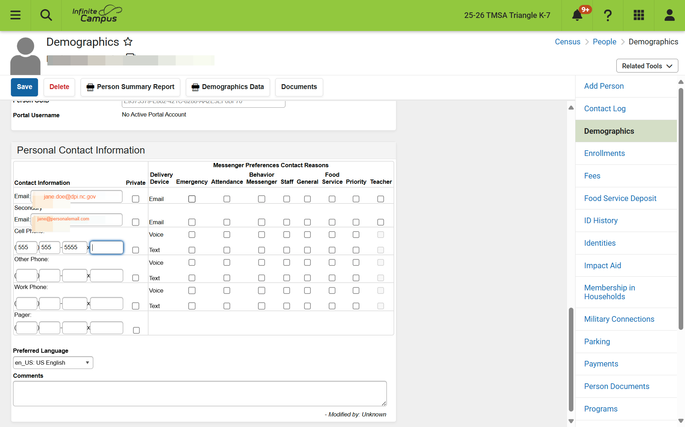Check General for Cell Phone Text

307,250
